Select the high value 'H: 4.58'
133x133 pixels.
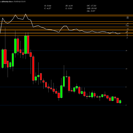point(69,6)
